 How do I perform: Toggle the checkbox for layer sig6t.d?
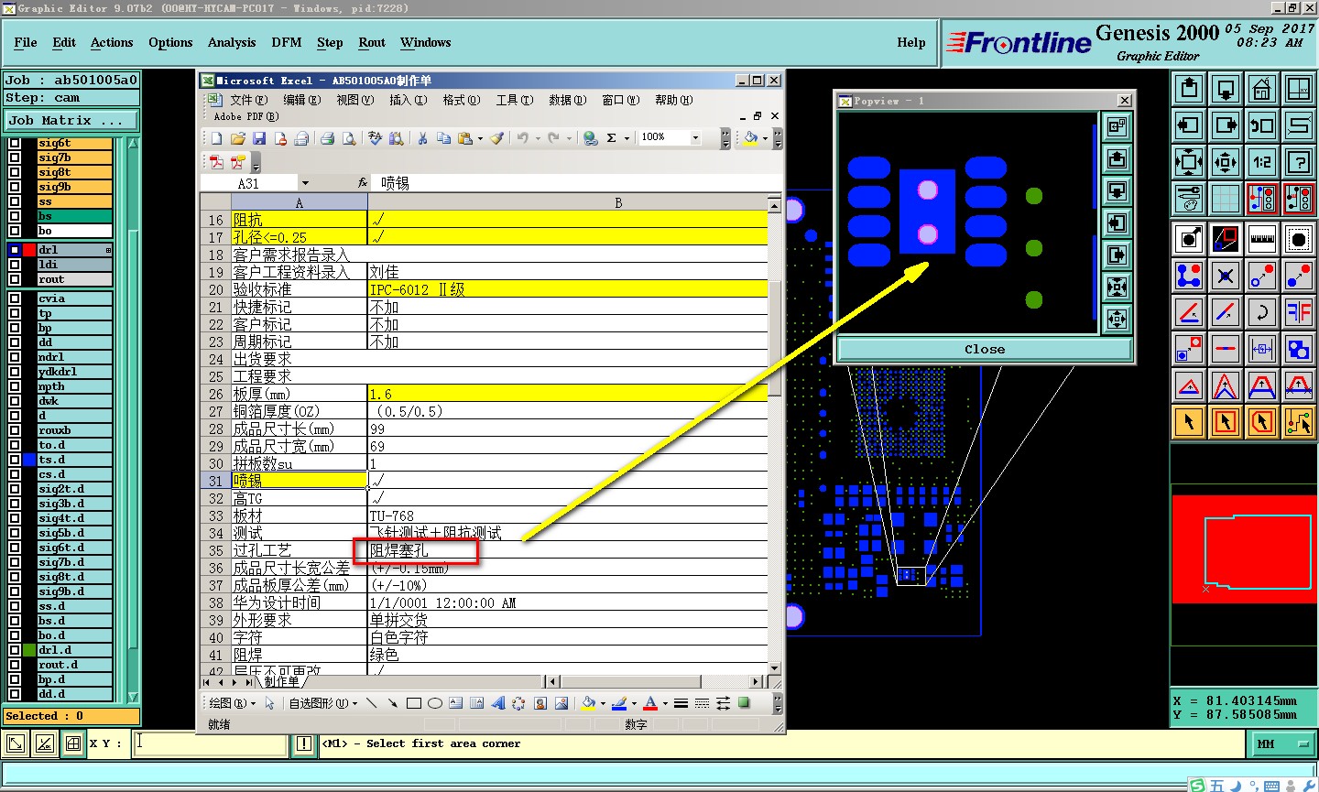(x=15, y=548)
